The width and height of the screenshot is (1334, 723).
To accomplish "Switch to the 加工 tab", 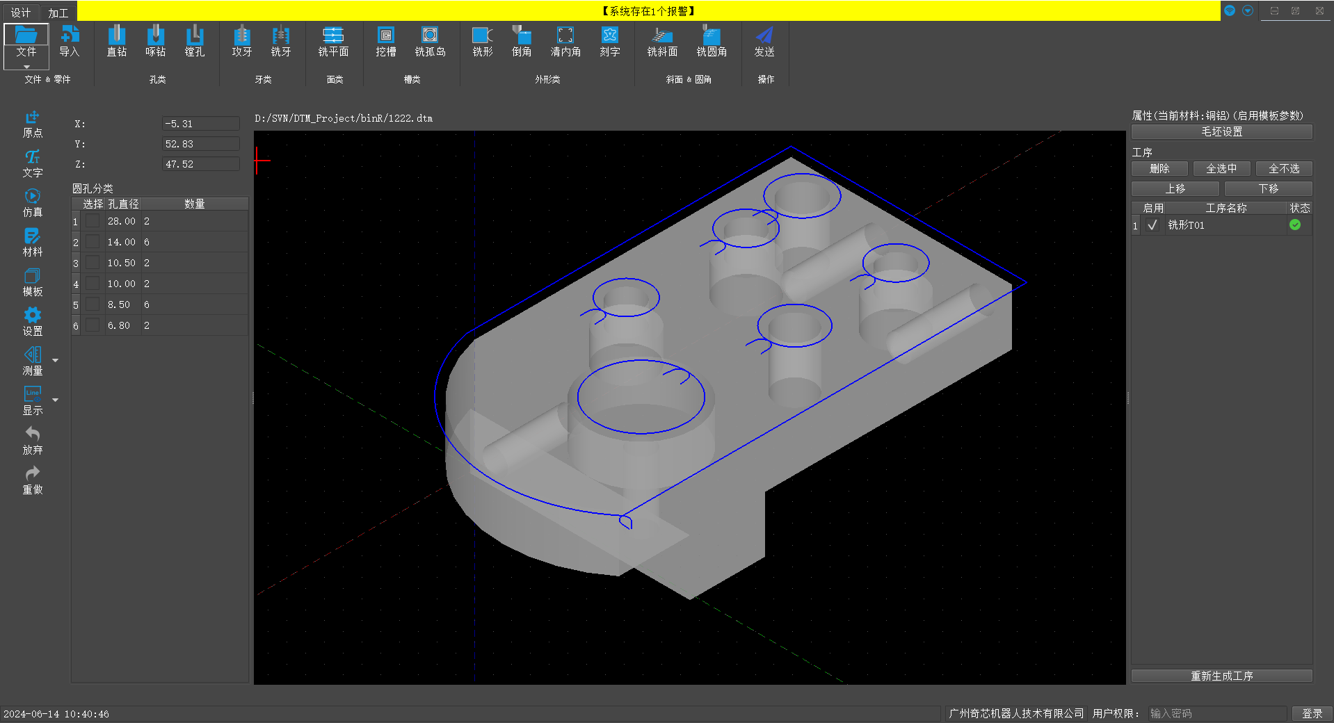I will click(x=58, y=13).
